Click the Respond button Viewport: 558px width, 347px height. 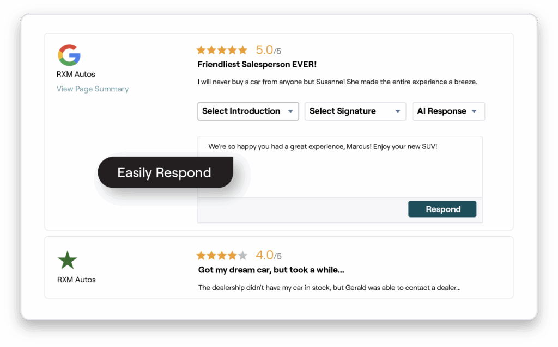[442, 209]
